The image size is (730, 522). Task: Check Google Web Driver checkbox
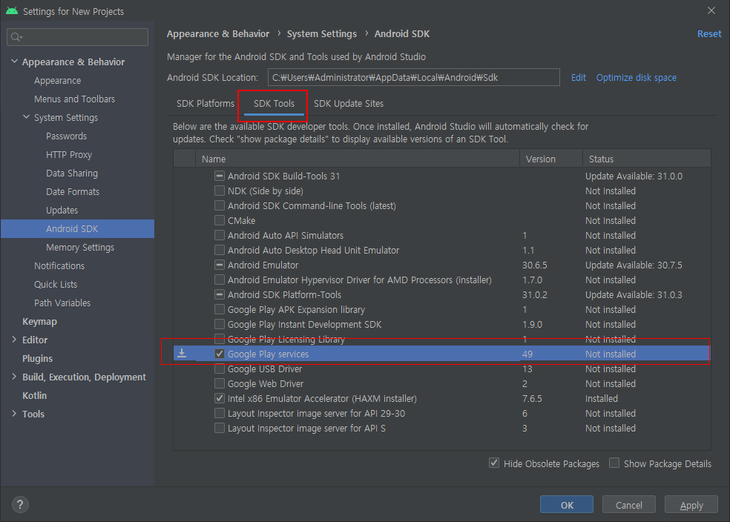tap(220, 384)
